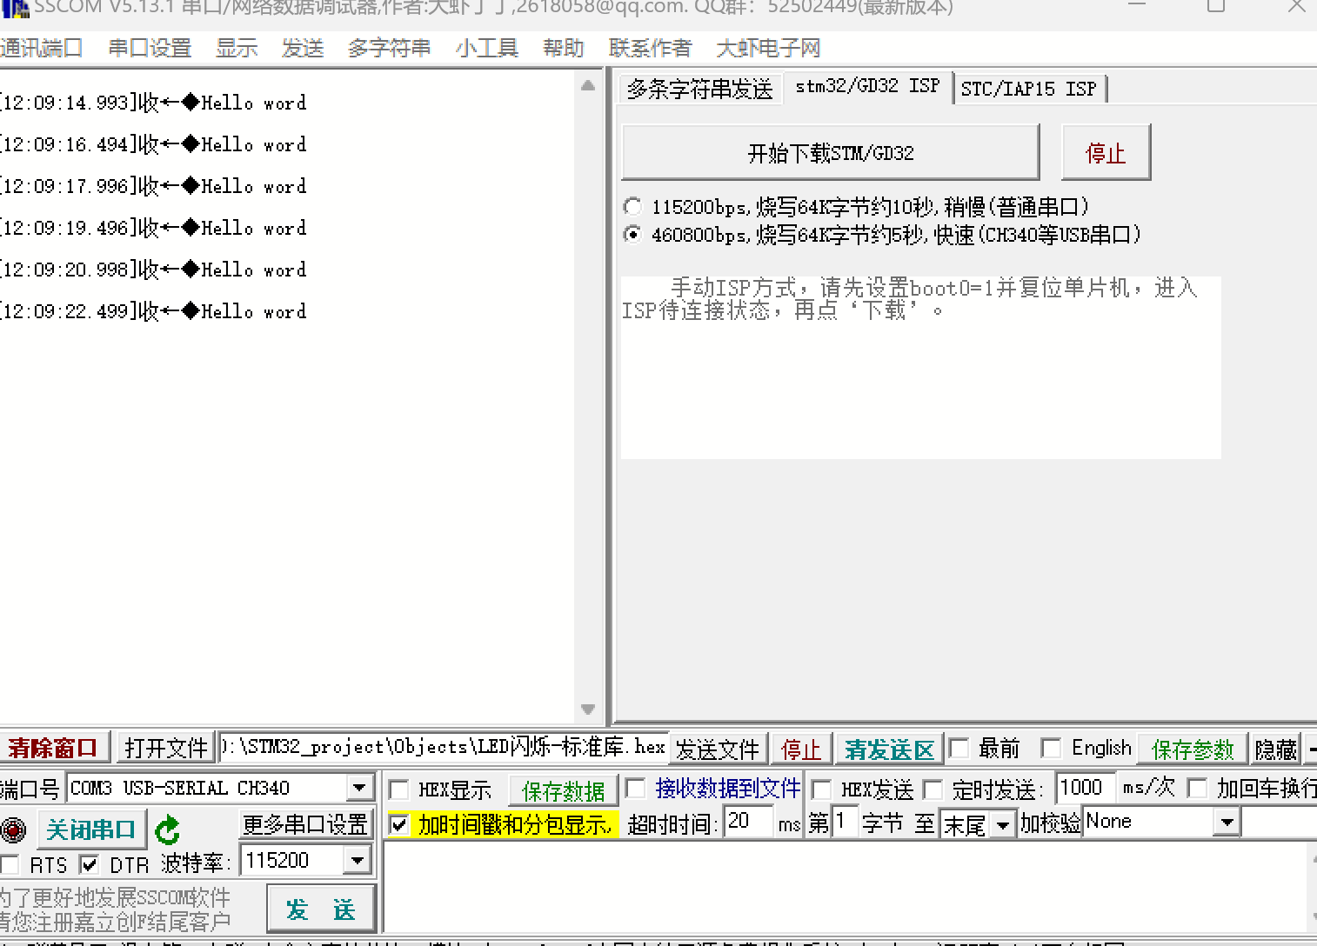Click the 发送 send button
Image resolution: width=1317 pixels, height=946 pixels.
coord(321,909)
